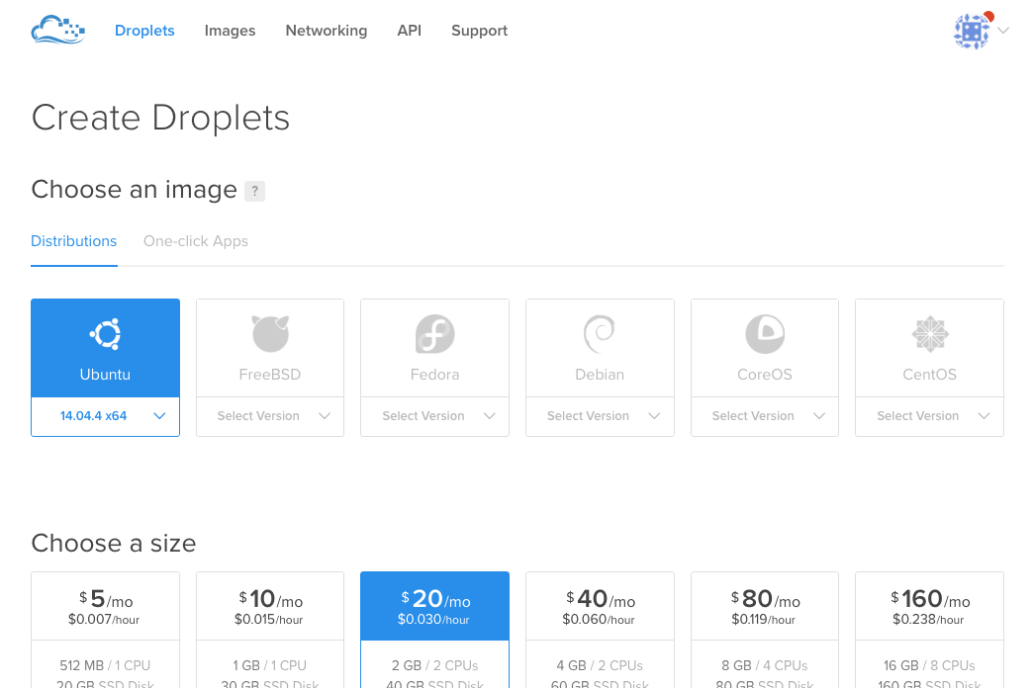Click the Fedora label text
The image size is (1034, 688).
click(434, 375)
